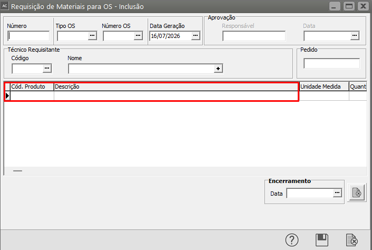Select the first row's Descrição cell
The image size is (372, 250).
(x=177, y=96)
